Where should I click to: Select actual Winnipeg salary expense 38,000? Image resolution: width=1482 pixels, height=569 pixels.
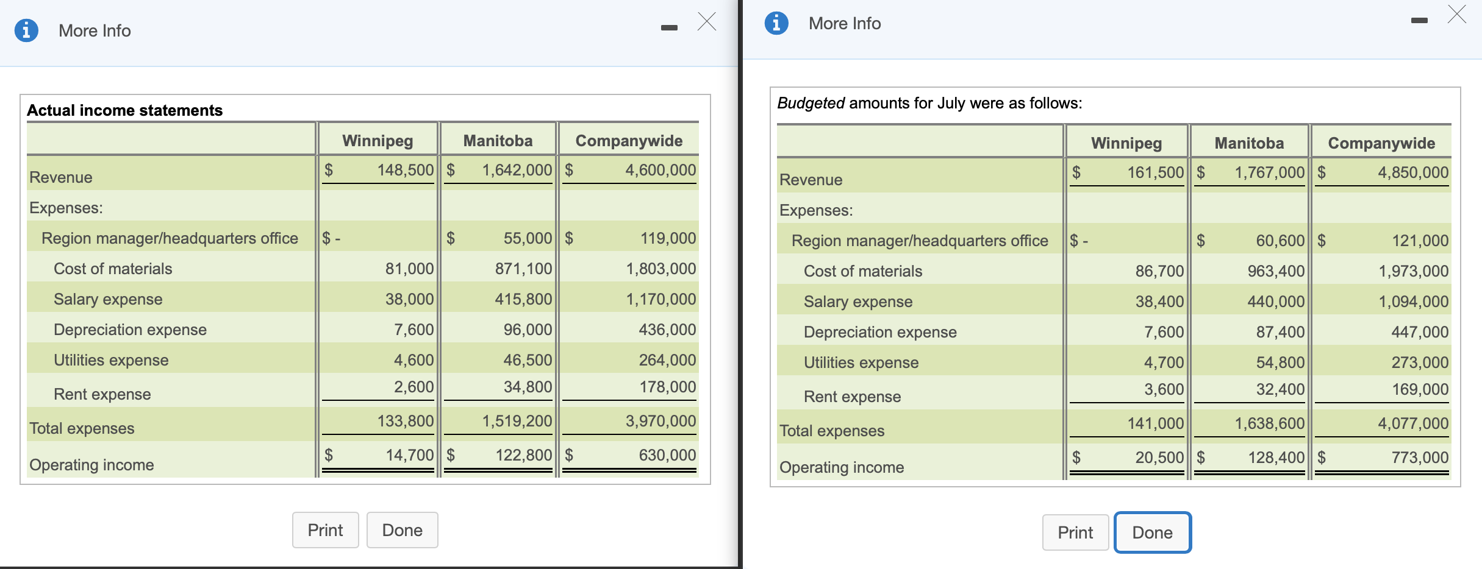click(x=409, y=299)
